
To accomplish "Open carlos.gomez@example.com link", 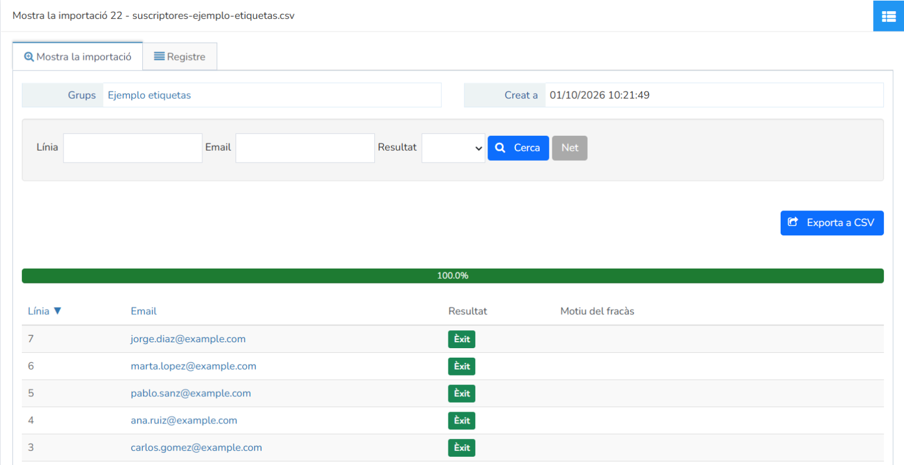I will (x=196, y=448).
